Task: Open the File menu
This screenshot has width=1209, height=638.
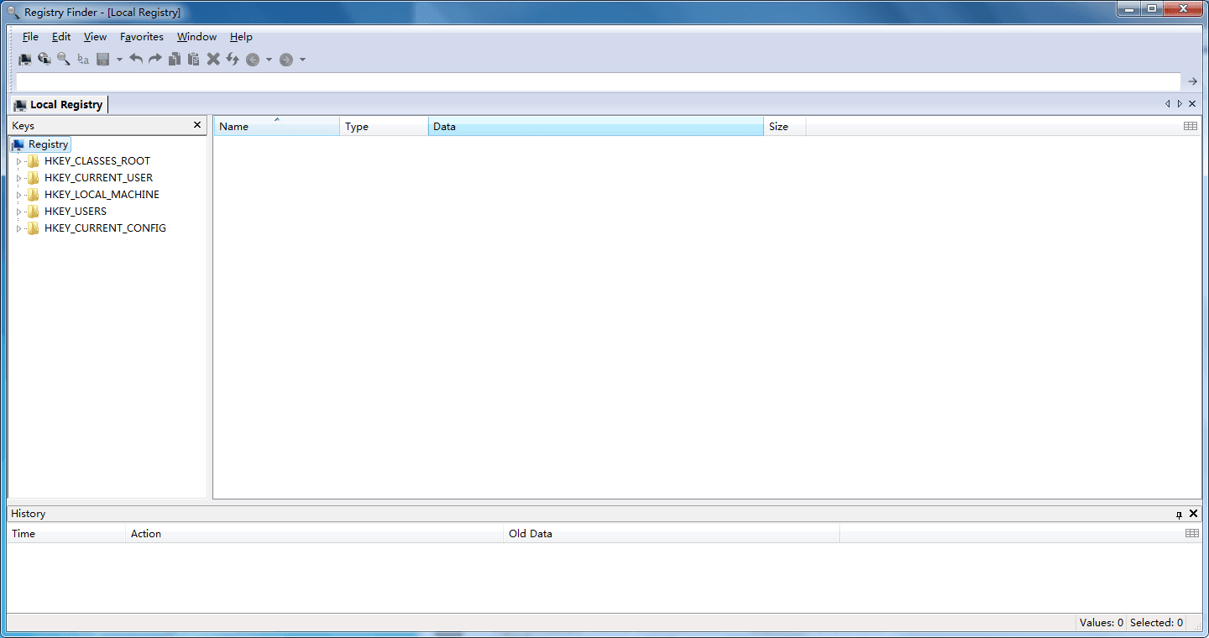Action: 30,37
